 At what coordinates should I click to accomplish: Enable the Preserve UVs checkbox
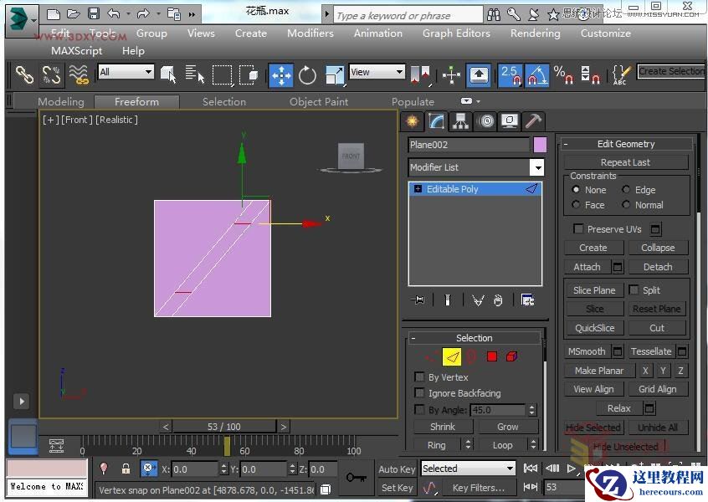(x=578, y=229)
